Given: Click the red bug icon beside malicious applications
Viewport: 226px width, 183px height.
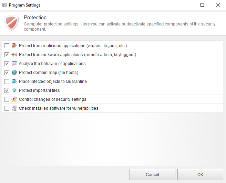Looking at the screenshot, I should tap(14, 46).
